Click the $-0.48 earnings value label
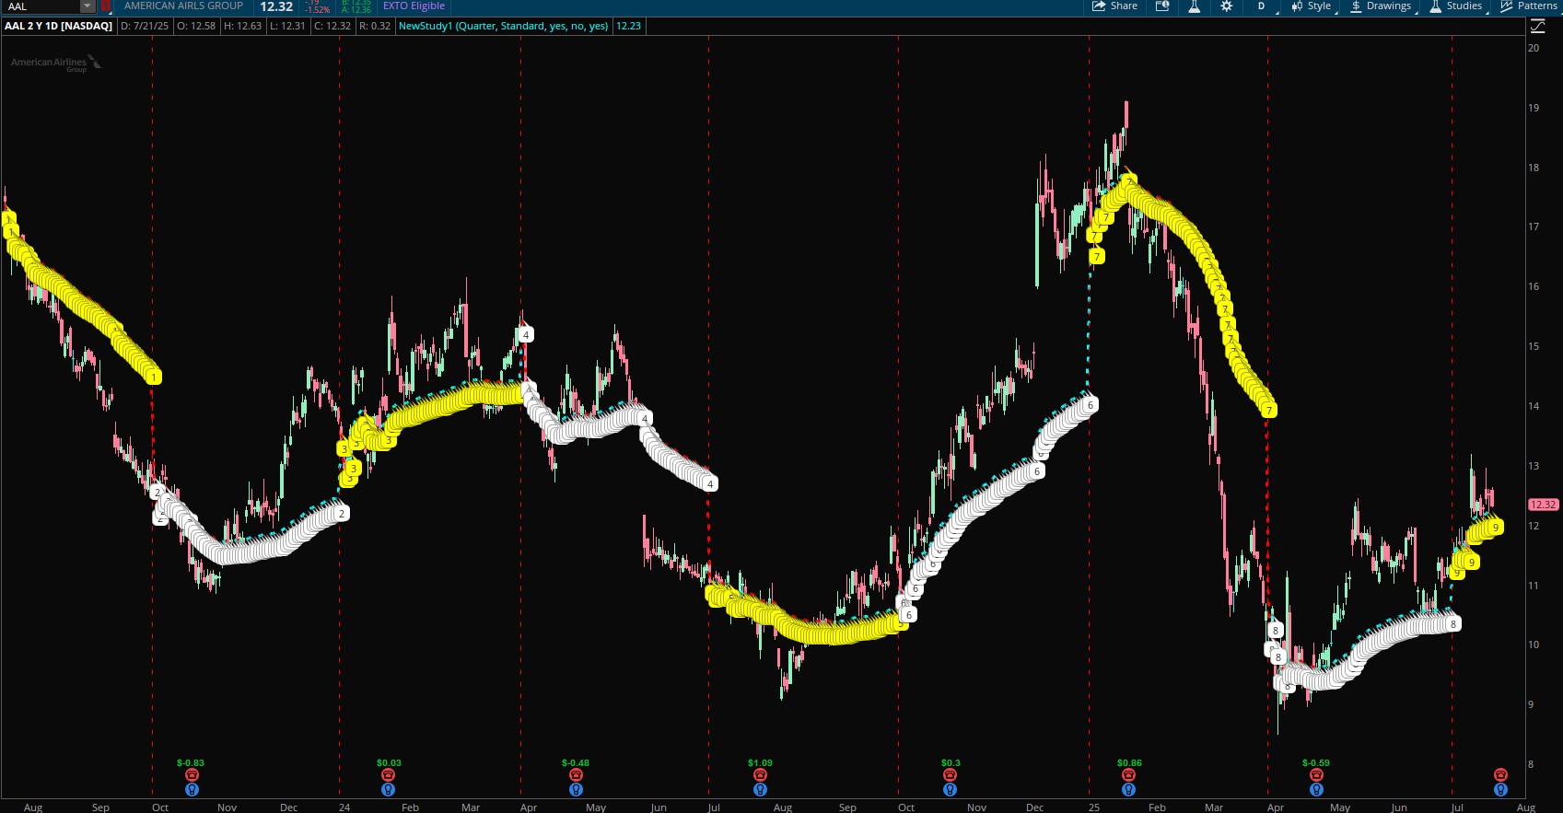Viewport: 1563px width, 813px height. 576,763
